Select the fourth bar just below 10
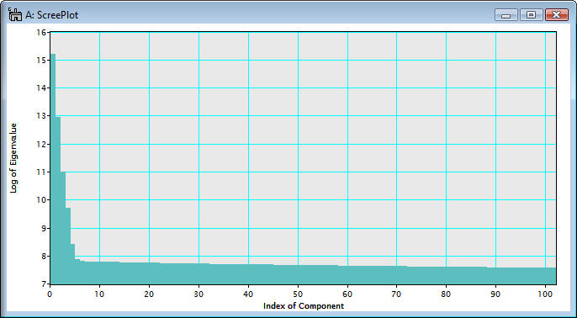 click(67, 246)
